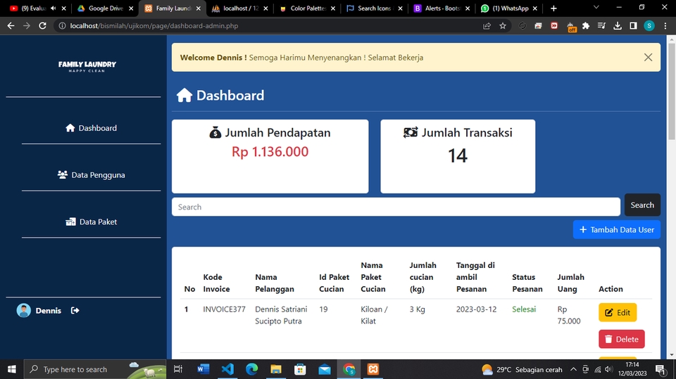Delete the INVOICE377 row

coord(622,339)
